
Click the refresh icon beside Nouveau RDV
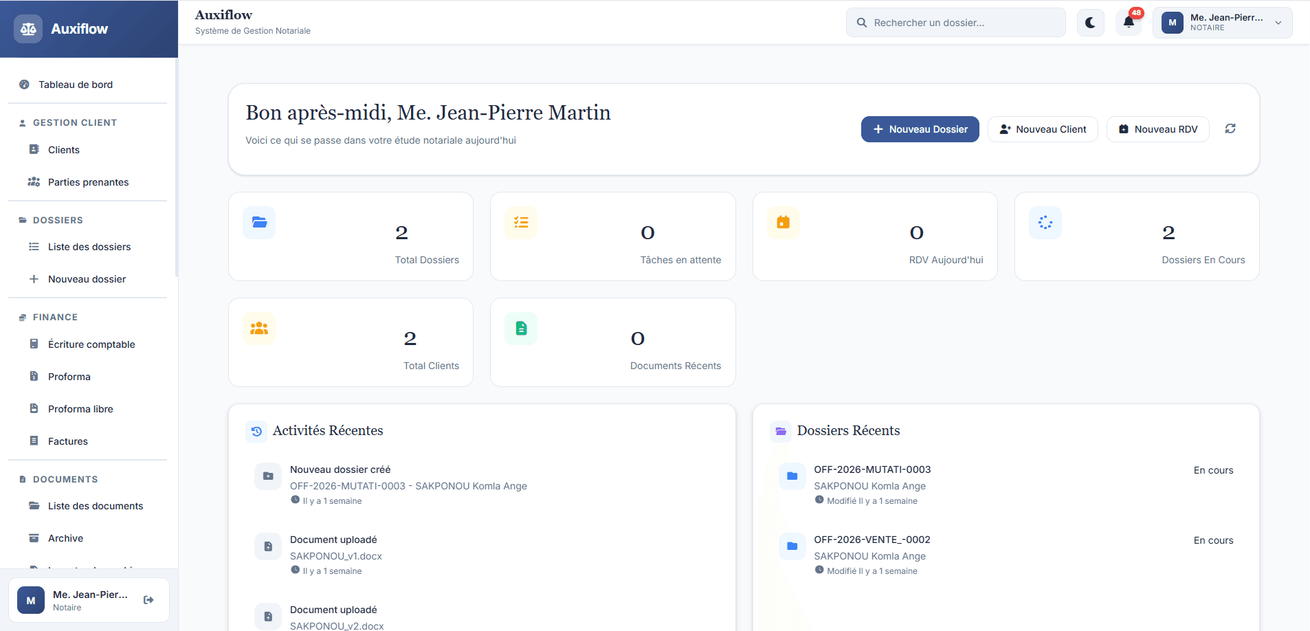coord(1230,129)
